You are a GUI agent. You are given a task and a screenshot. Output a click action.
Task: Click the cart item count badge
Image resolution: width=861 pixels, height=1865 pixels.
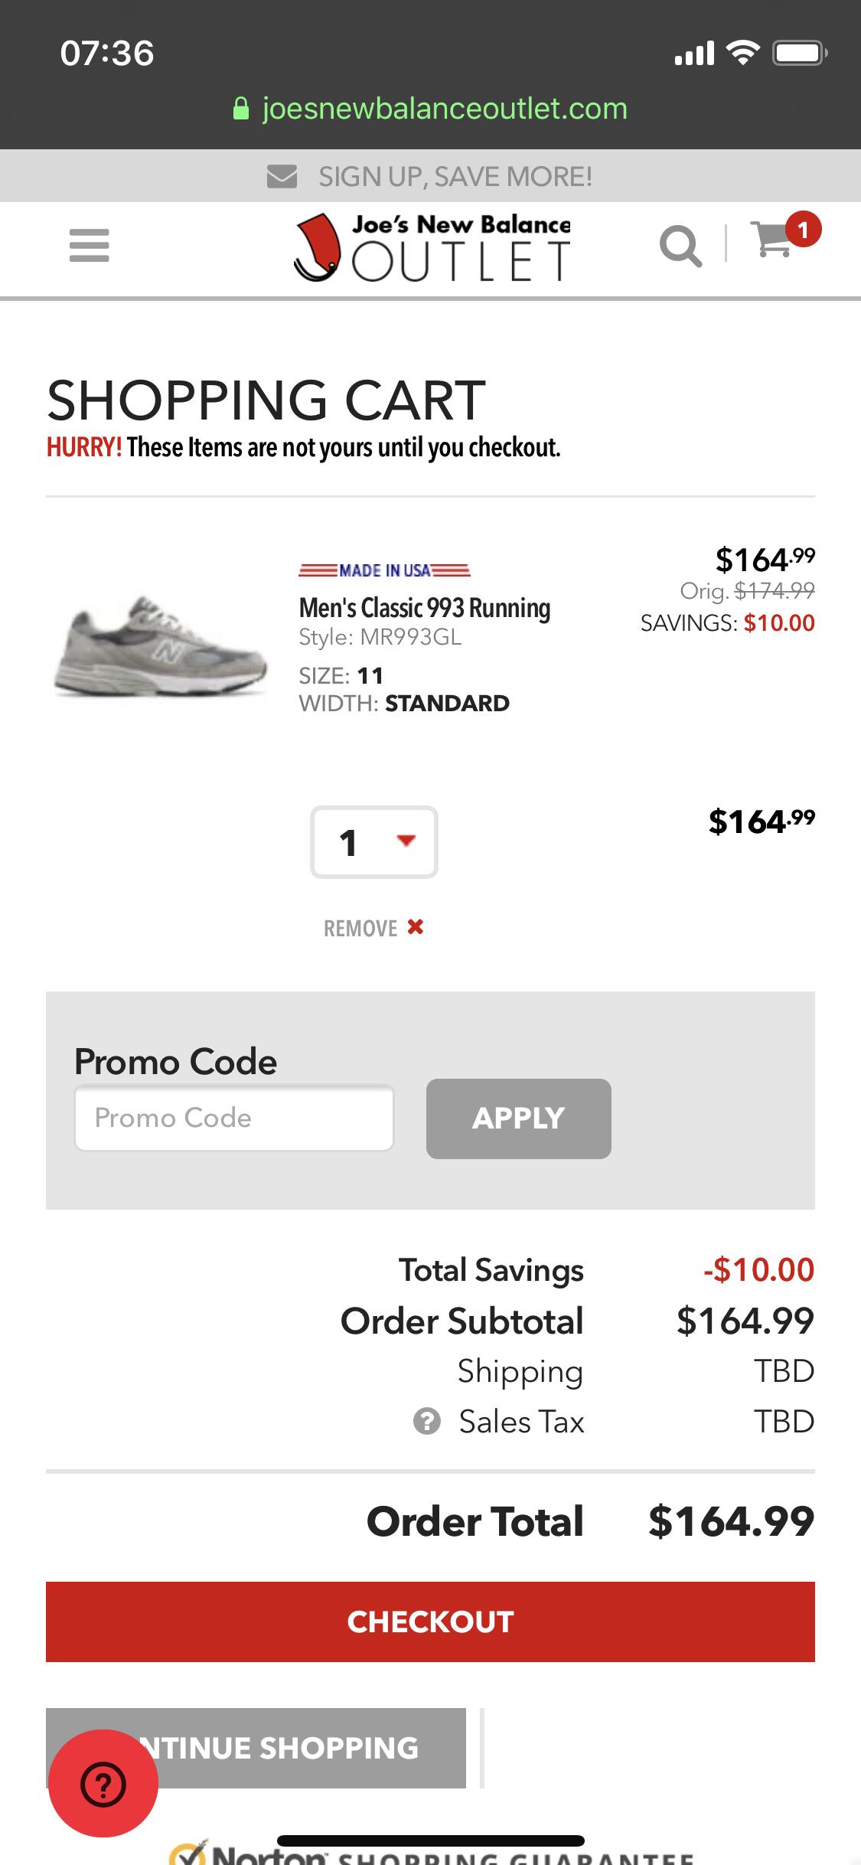pos(802,229)
